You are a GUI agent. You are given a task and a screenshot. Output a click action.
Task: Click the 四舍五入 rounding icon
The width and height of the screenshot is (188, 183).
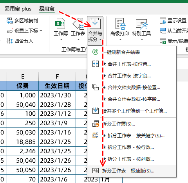[10, 41]
